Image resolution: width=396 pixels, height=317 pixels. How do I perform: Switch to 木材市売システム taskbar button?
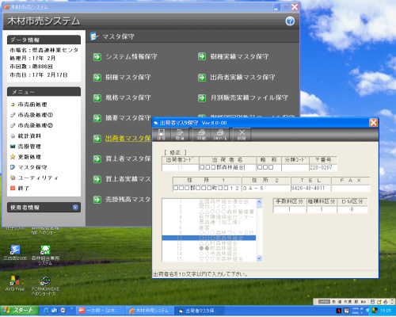[x=150, y=311]
